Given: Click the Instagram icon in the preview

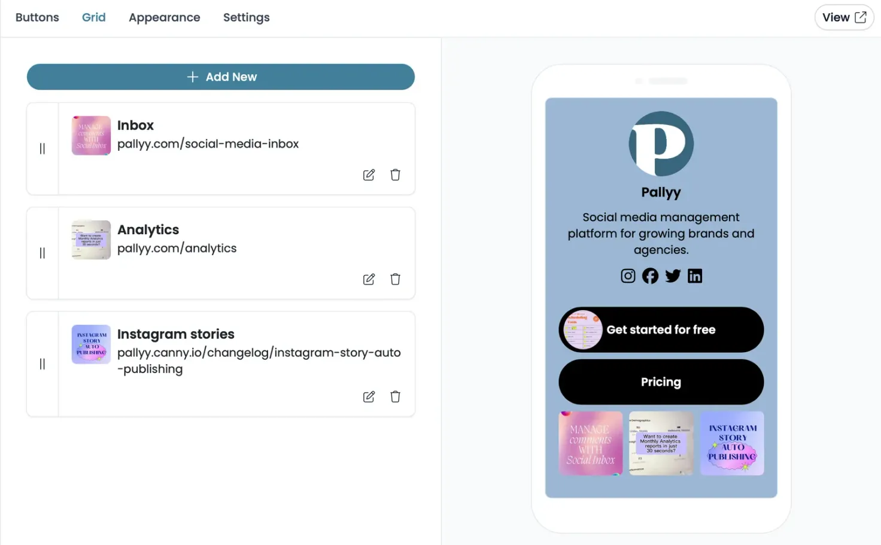Looking at the screenshot, I should pyautogui.click(x=628, y=275).
